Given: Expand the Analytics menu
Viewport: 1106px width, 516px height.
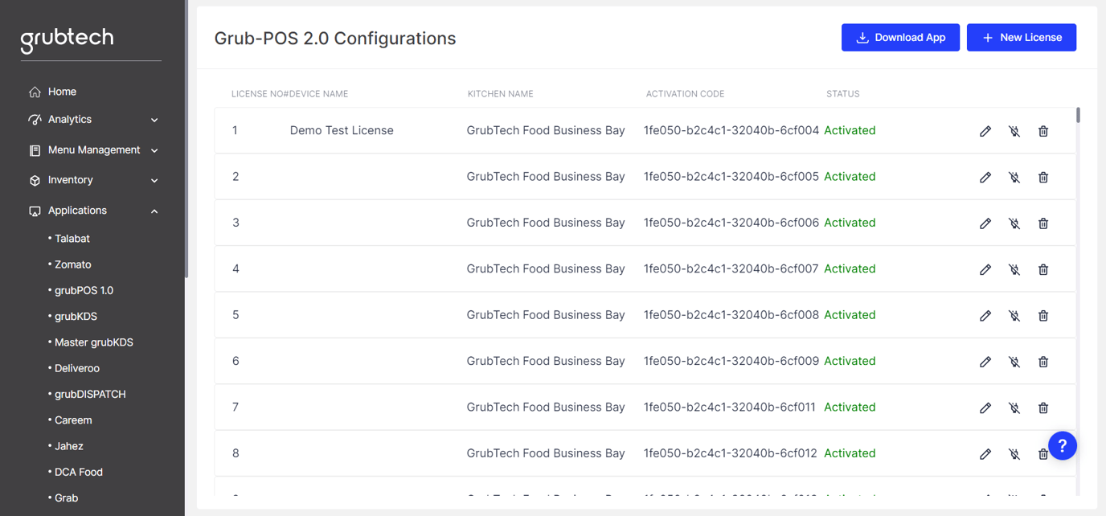Looking at the screenshot, I should pyautogui.click(x=154, y=119).
